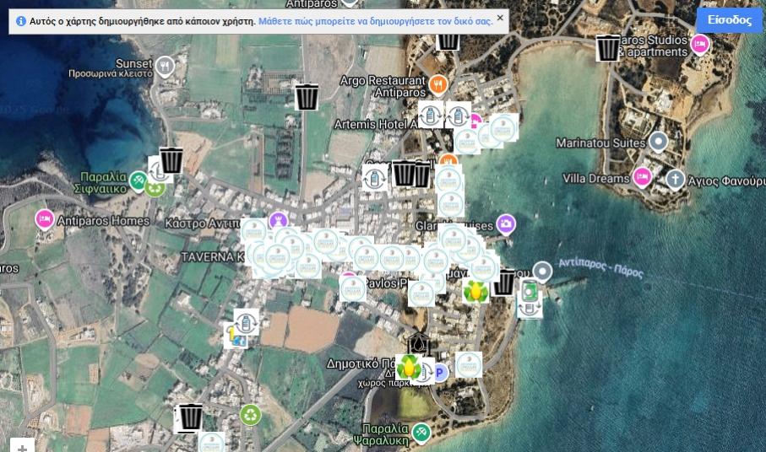
Task: Select the Παραλία Ψαραλυκή beach marker
Action: (421, 433)
